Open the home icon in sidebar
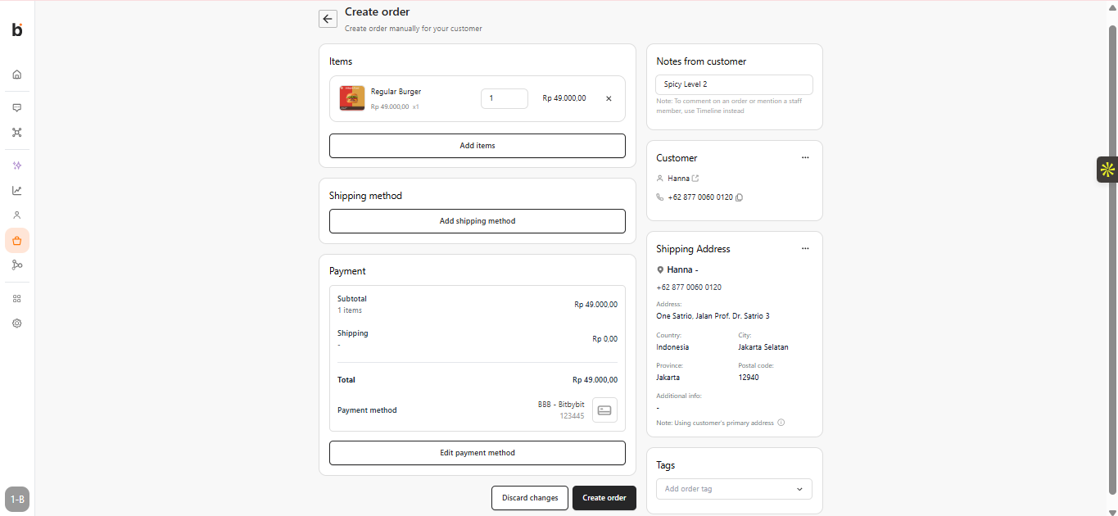 [16, 75]
